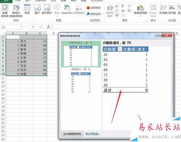Click cell containing 政治
This screenshot has width=181, height=142.
(x=26, y=70)
